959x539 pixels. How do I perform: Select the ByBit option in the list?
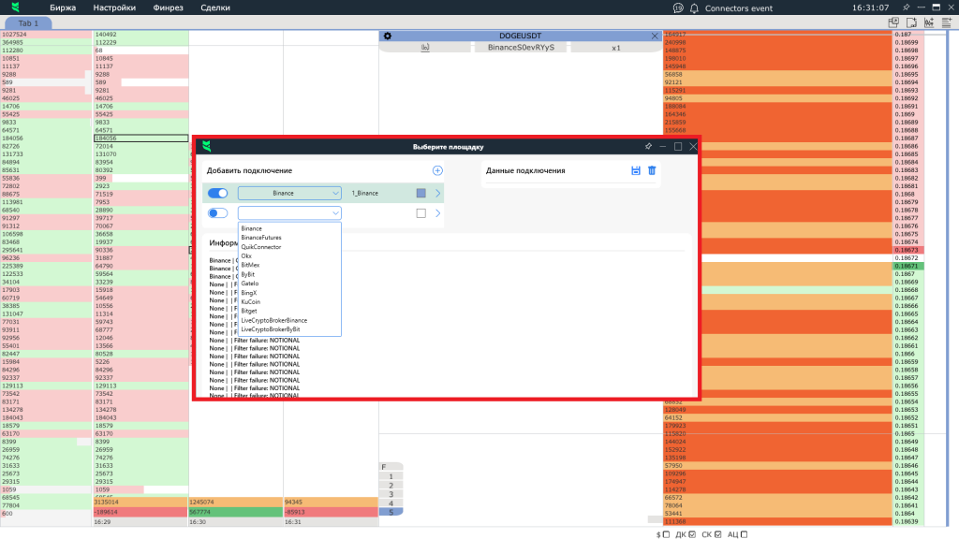pyautogui.click(x=249, y=274)
